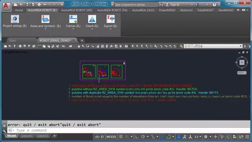
Task: Click the Redo icon in standard toolbar
Action: pyautogui.click(x=70, y=46)
